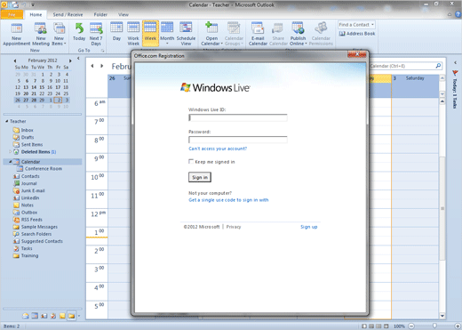Viewport: 462px width, 330px height.
Task: Switch to Day view
Action: pyautogui.click(x=116, y=32)
